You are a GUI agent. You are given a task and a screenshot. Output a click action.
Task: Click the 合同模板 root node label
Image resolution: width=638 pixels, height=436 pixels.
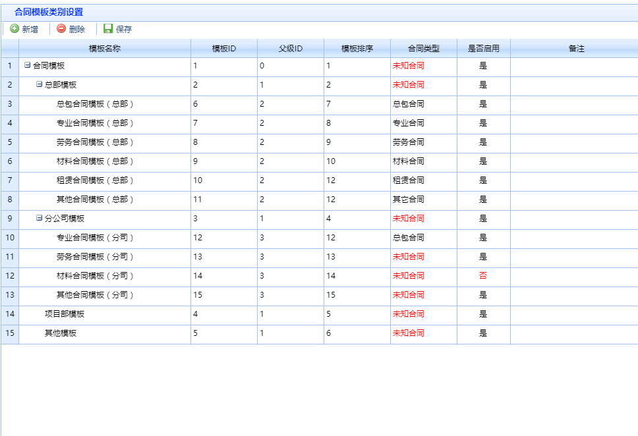[49, 65]
